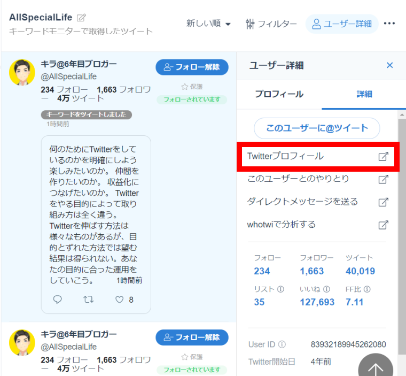Click ダイレクトメッセージを送る link
Screen dimensions: 406x376
(302, 202)
